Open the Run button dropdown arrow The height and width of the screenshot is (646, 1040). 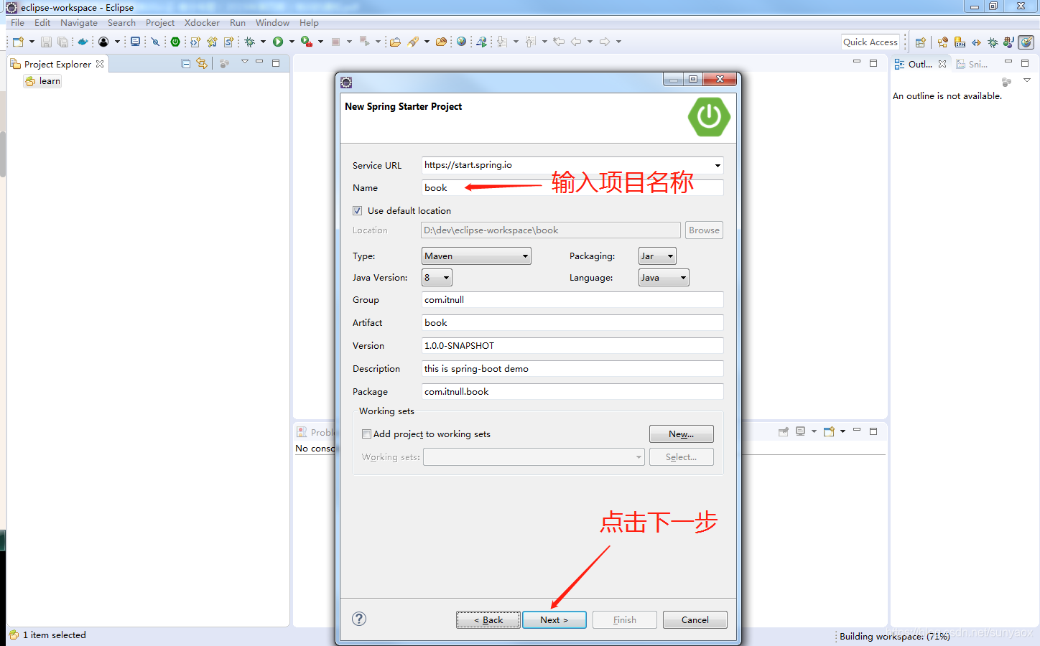coord(292,42)
